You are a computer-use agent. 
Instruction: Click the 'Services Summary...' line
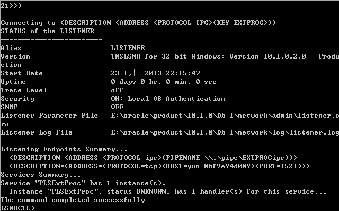41,175
